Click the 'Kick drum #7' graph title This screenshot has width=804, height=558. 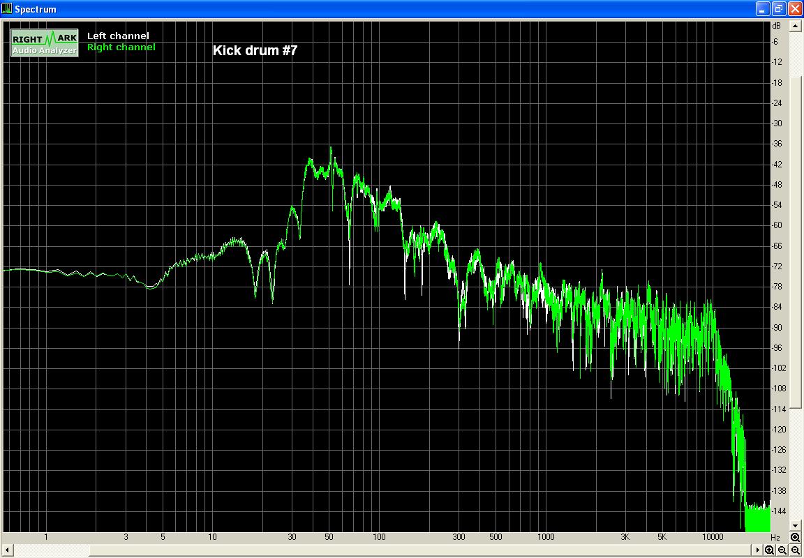[x=255, y=50]
